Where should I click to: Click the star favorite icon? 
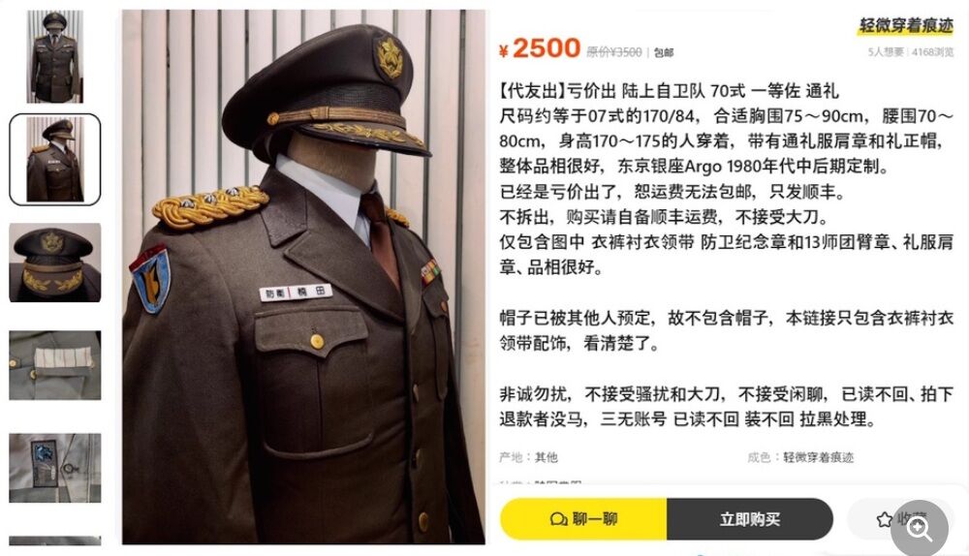tap(885, 519)
